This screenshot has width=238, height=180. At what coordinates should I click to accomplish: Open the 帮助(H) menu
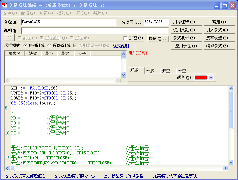point(100,13)
